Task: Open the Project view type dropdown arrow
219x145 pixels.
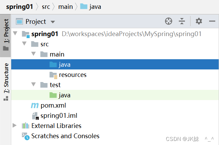Action: 53,22
